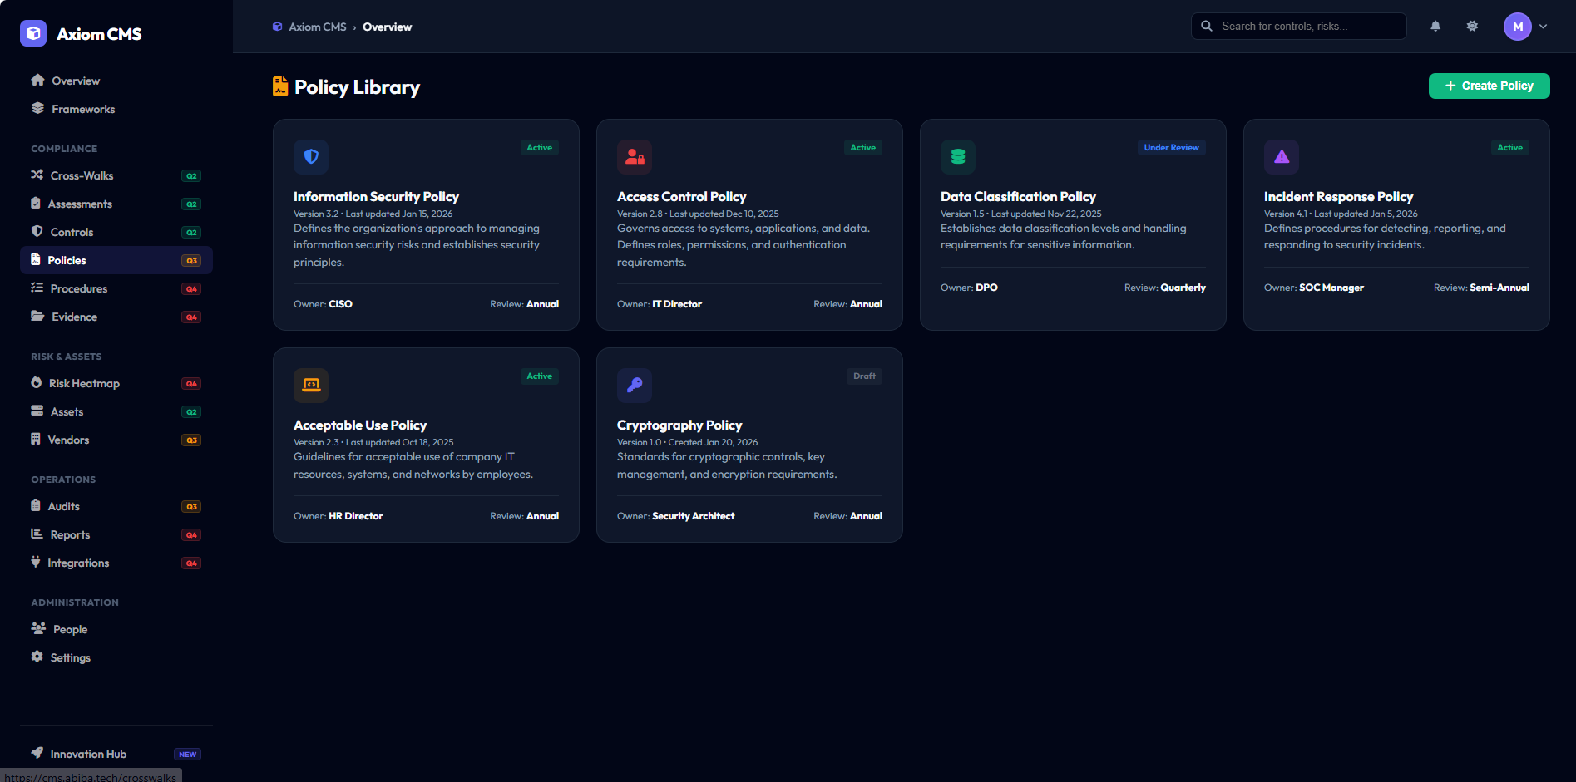Open notifications via the bell icon
This screenshot has height=782, width=1576.
pyautogui.click(x=1435, y=26)
